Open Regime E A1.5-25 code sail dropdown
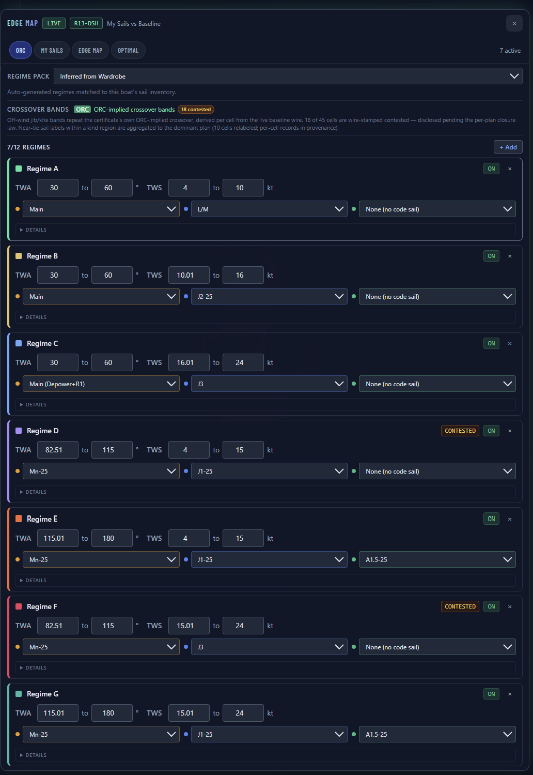Viewport: 533px width, 775px height. click(x=437, y=559)
